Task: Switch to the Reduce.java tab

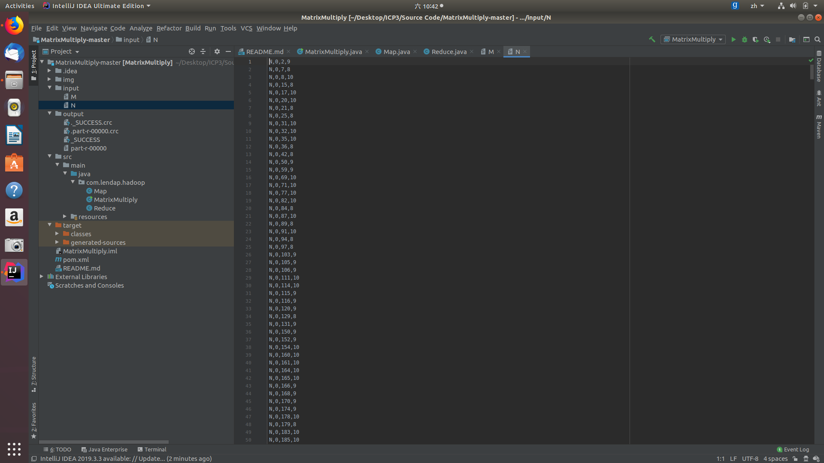Action: click(x=448, y=52)
